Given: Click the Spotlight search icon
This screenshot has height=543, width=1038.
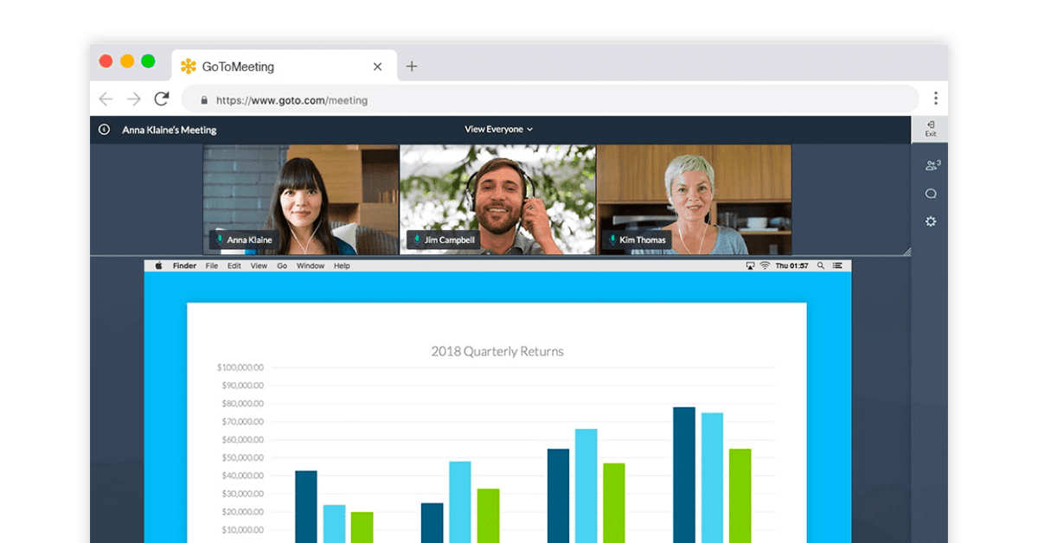Looking at the screenshot, I should 821,266.
